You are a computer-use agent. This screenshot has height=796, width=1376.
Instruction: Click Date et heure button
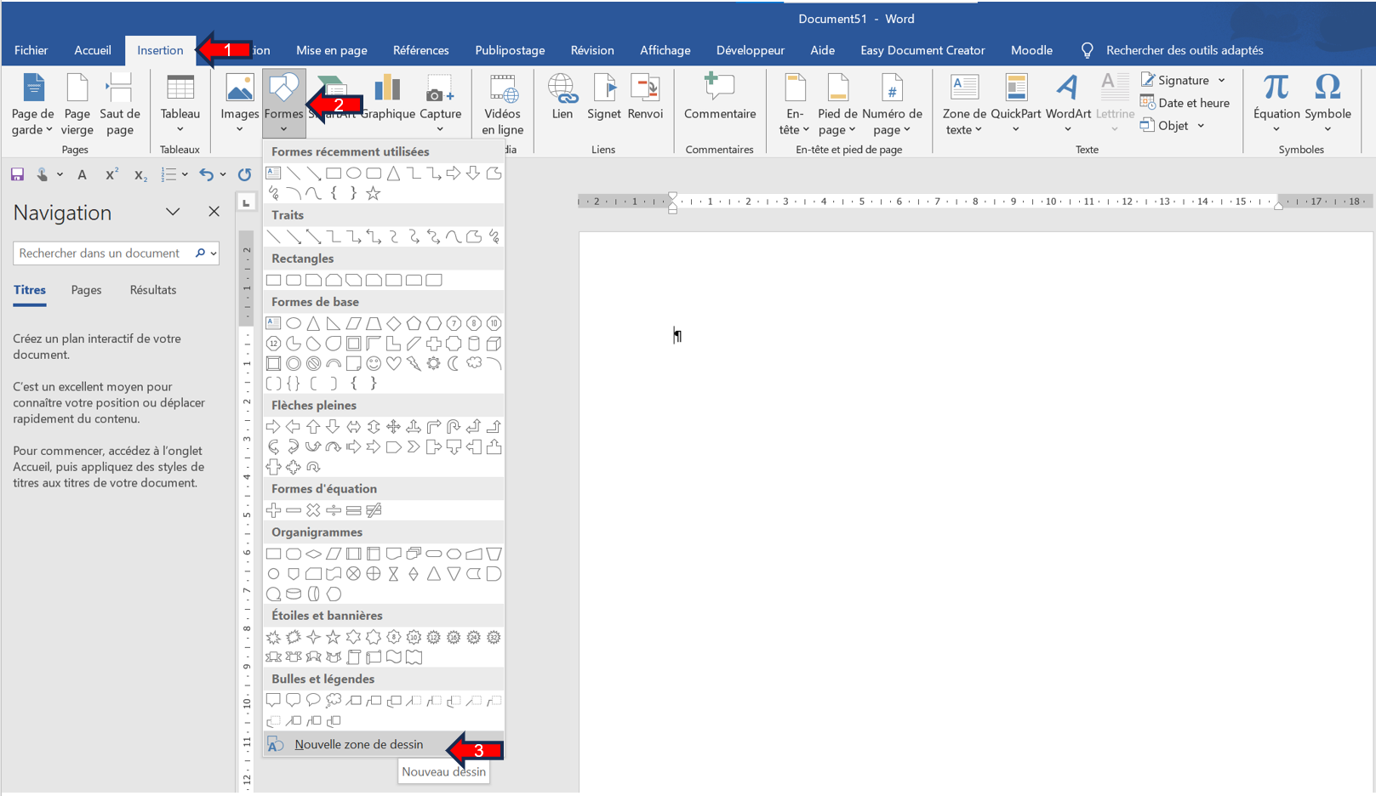1185,103
